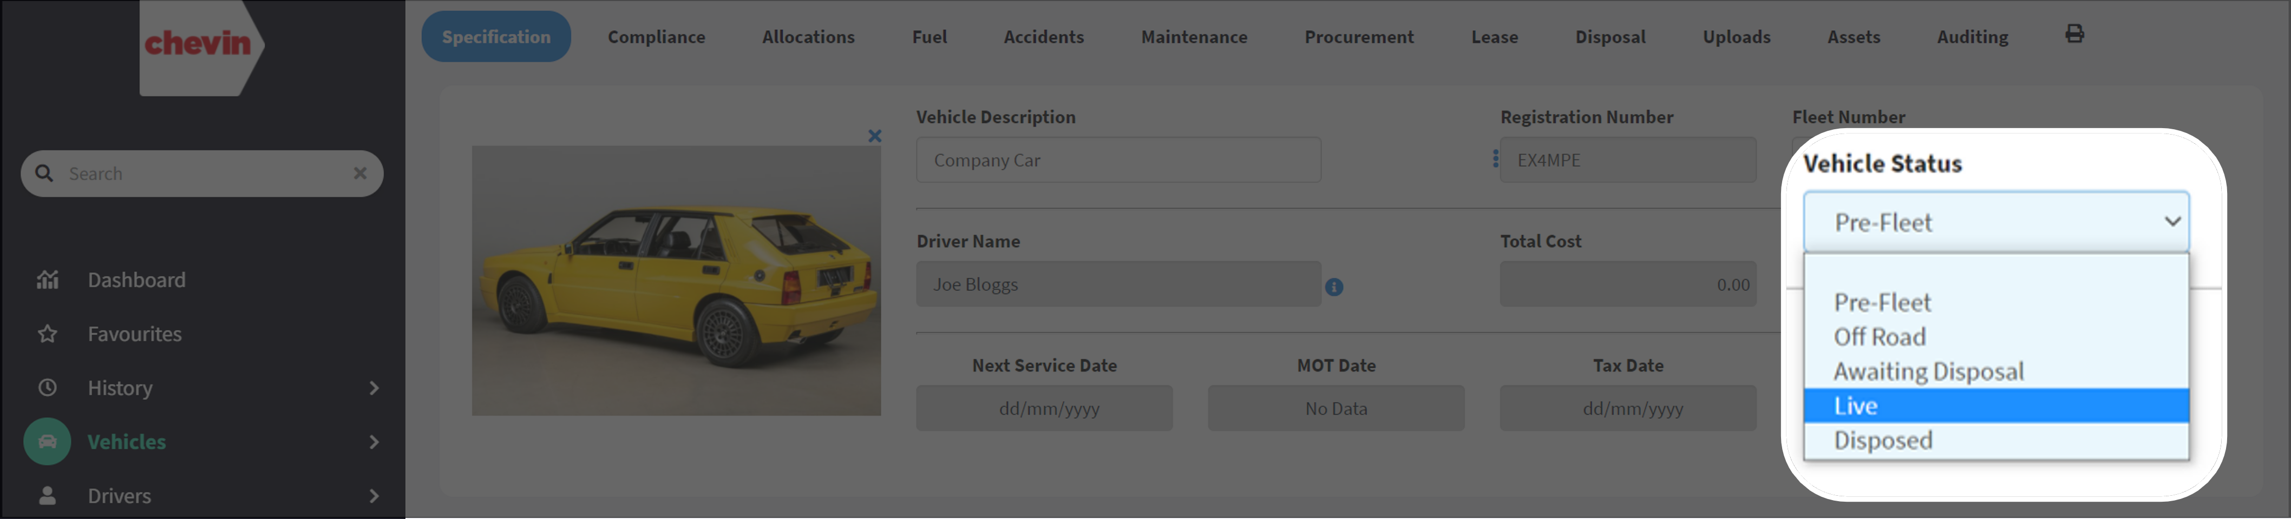Click the Drivers person icon

coord(47,496)
